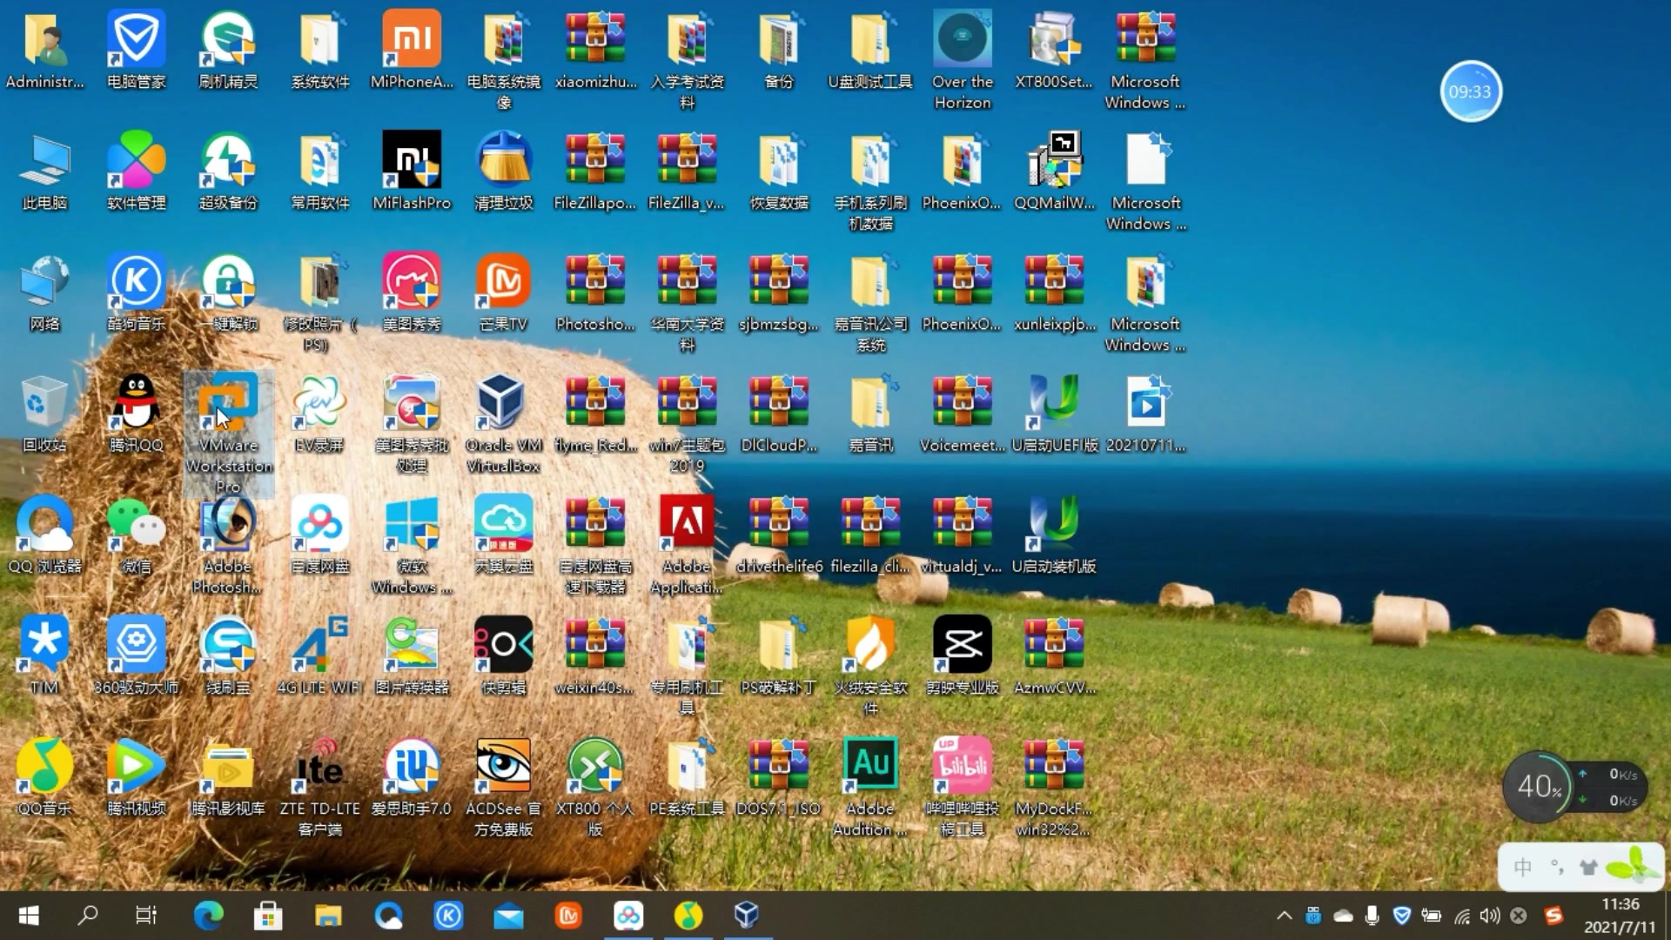Viewport: 1671px width, 940px height.
Task: Toggle the punctuation mode on IME bar
Action: (1557, 868)
